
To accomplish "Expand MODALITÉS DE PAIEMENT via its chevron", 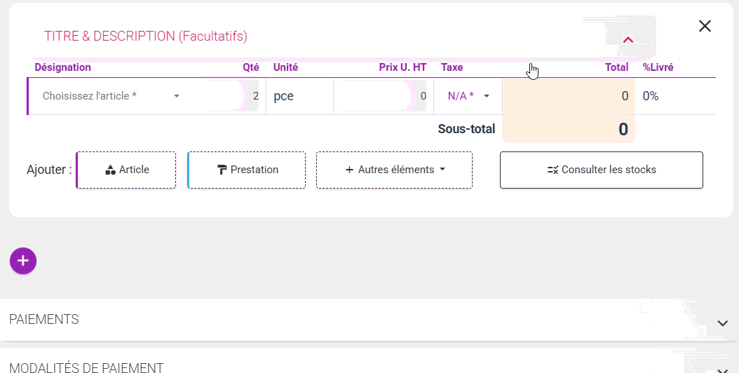I will (723, 369).
